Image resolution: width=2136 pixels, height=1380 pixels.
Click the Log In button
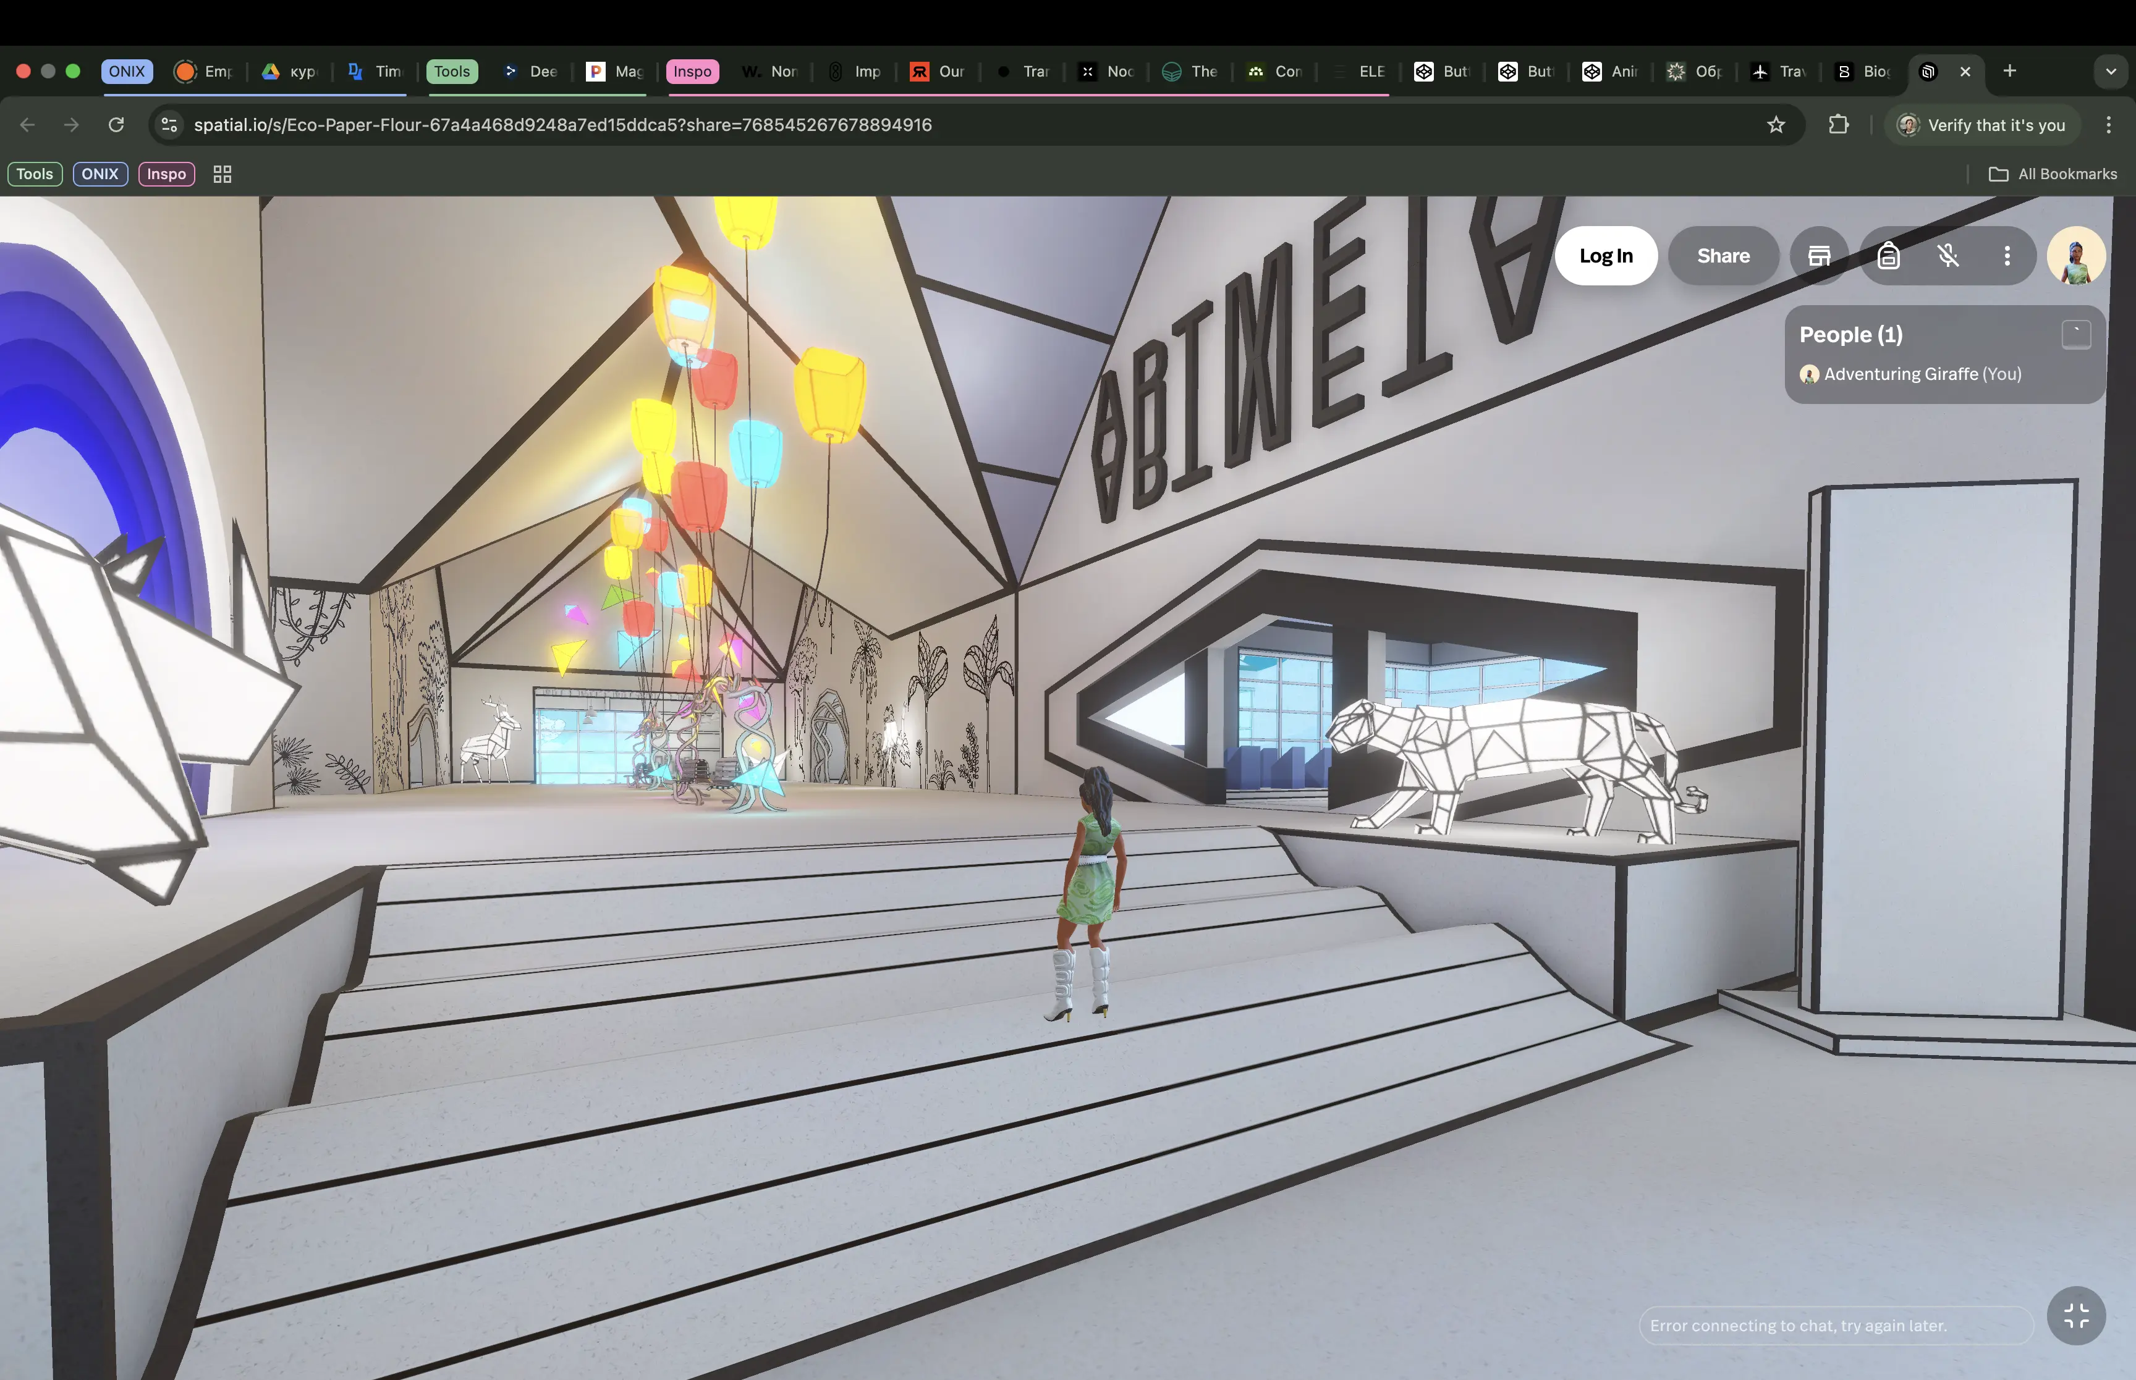[1605, 256]
